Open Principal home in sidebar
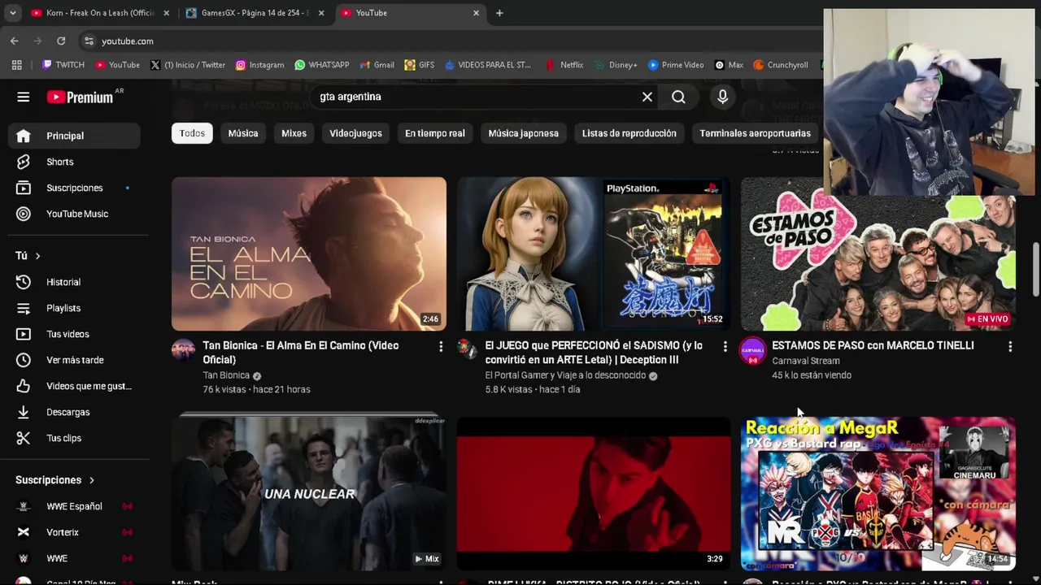The image size is (1041, 585). 74,136
